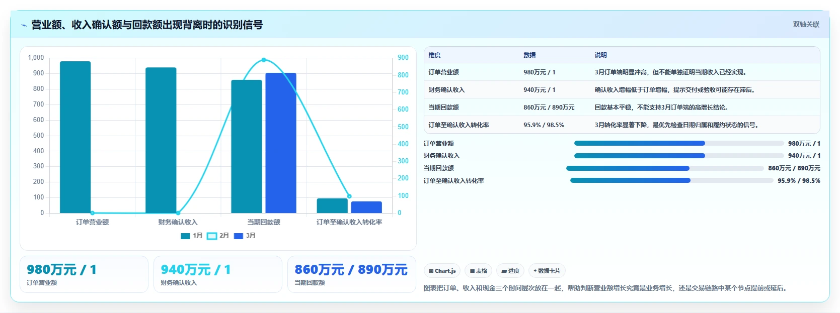Click the 维度 column header
This screenshot has width=840, height=313.
pyautogui.click(x=435, y=55)
